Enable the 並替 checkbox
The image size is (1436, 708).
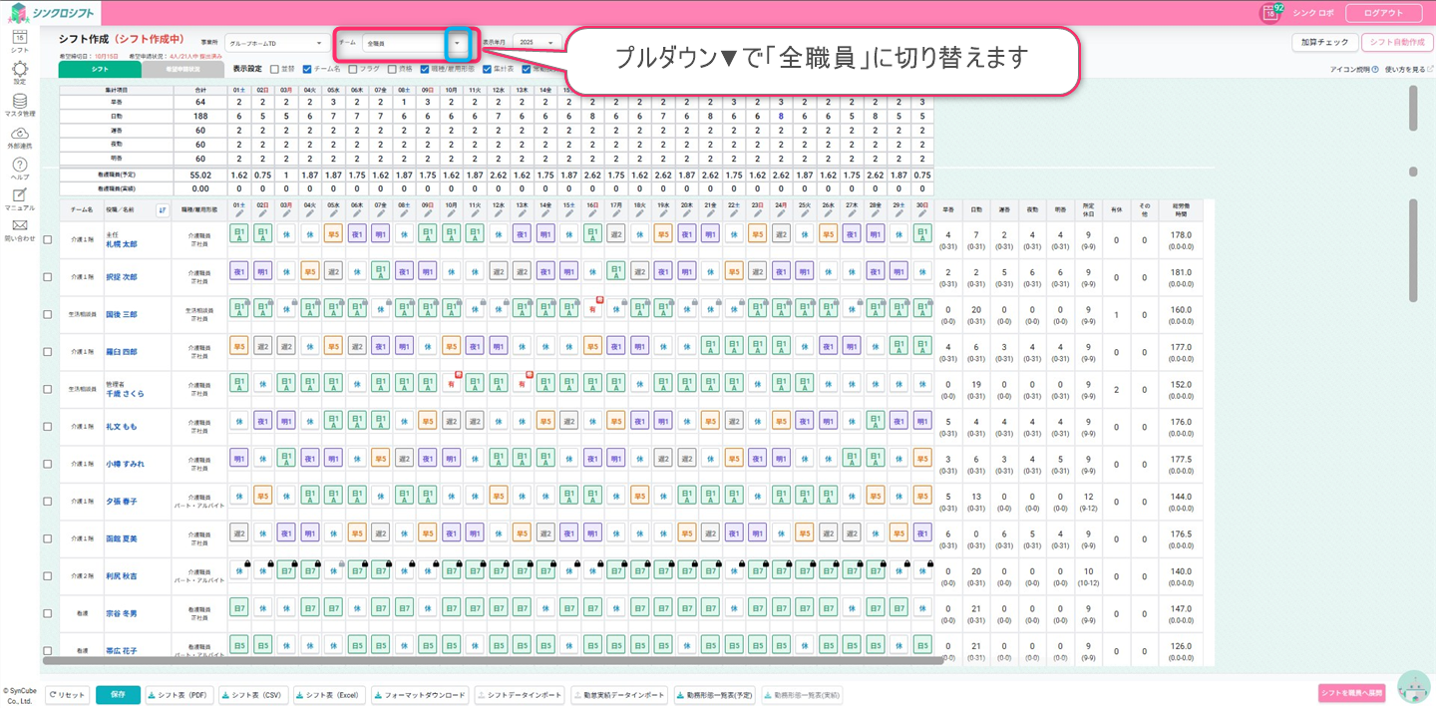click(x=274, y=70)
